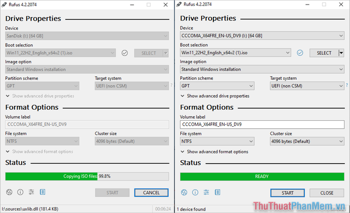
Task: Open the About info icon in right Rufus window
Action: pos(195,192)
